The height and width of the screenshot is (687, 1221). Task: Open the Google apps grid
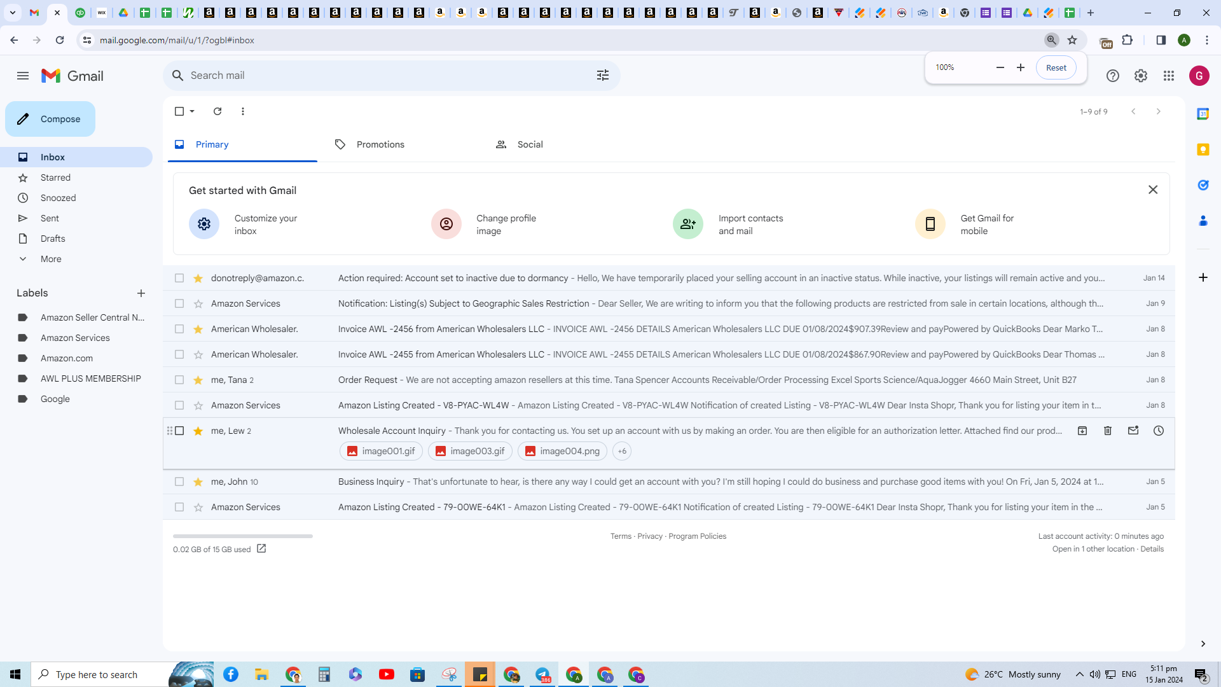coord(1169,76)
